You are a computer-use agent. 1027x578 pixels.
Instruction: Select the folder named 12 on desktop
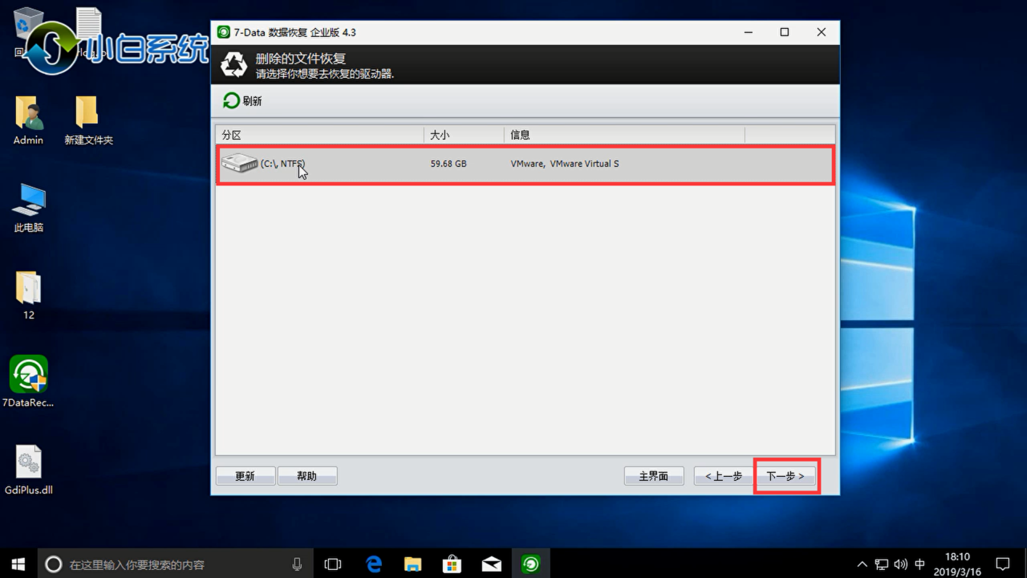(x=29, y=295)
